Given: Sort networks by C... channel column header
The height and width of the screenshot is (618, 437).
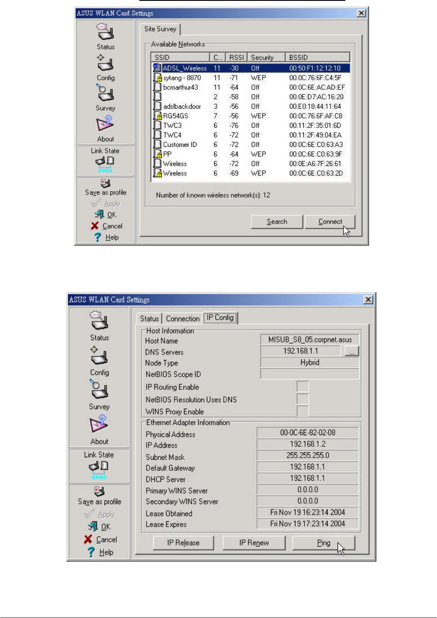Looking at the screenshot, I should [x=218, y=57].
